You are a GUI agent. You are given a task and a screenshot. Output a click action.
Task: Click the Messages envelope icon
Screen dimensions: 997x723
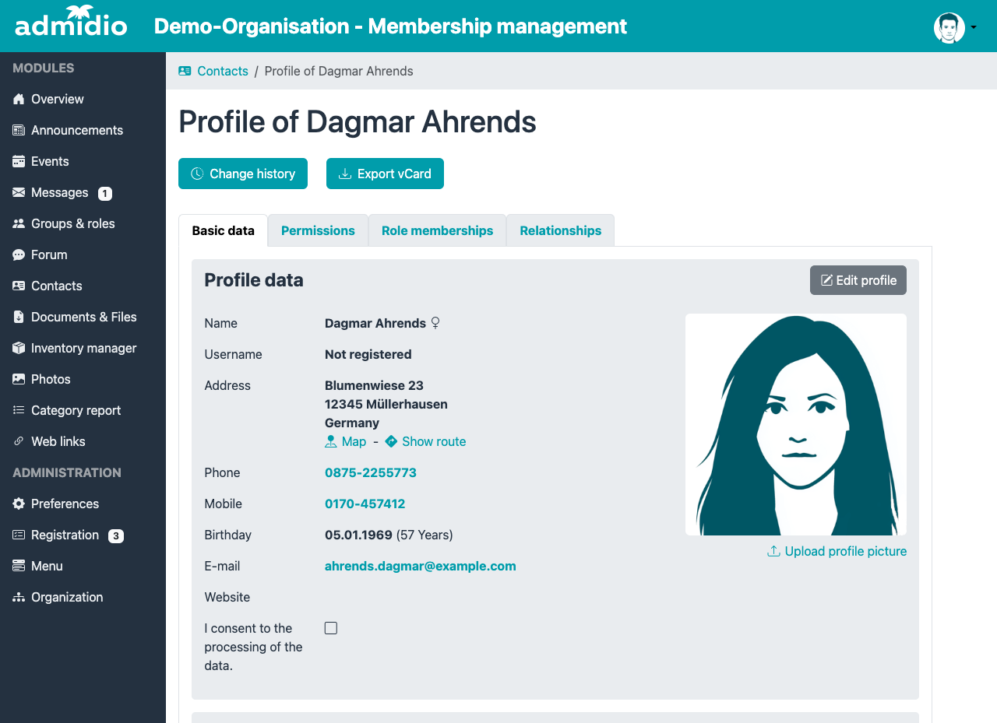coord(19,192)
